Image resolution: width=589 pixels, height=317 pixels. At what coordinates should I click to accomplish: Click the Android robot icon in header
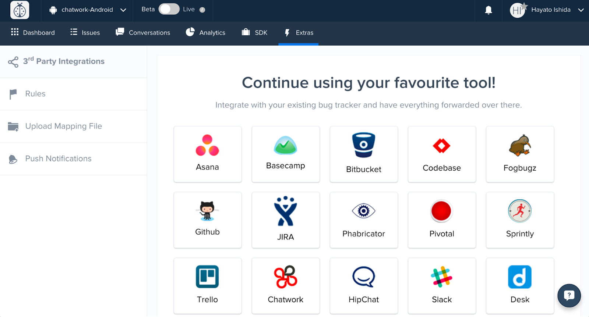[x=53, y=10]
